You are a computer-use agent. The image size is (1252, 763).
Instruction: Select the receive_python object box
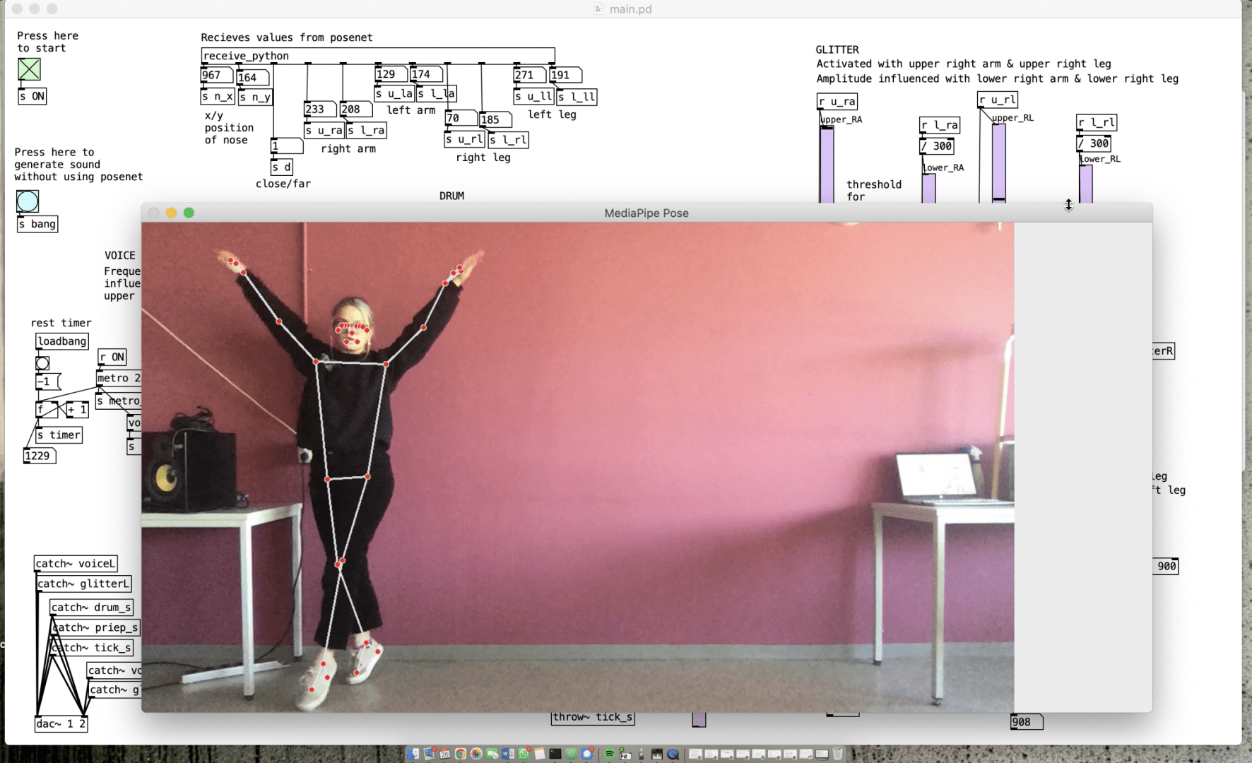pos(377,56)
